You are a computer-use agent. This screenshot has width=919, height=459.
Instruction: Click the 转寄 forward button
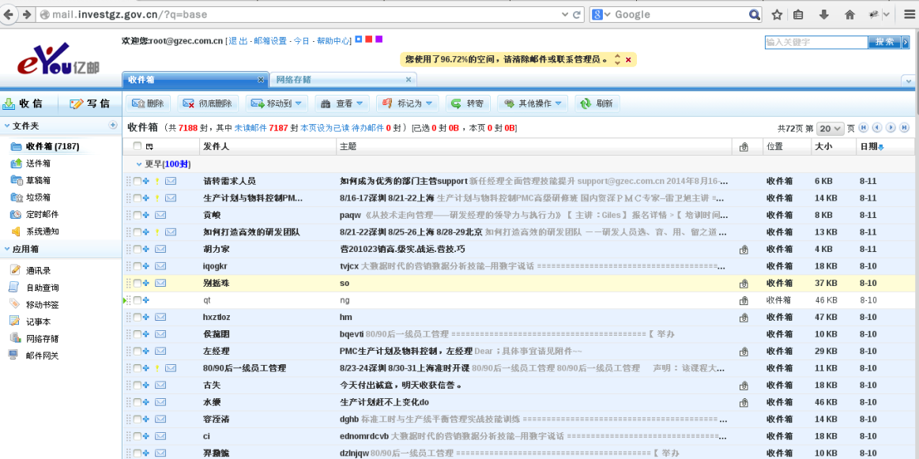469,103
